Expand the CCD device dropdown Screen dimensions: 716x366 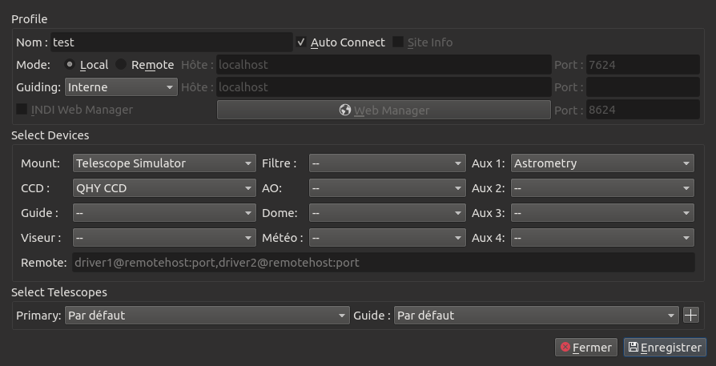164,188
